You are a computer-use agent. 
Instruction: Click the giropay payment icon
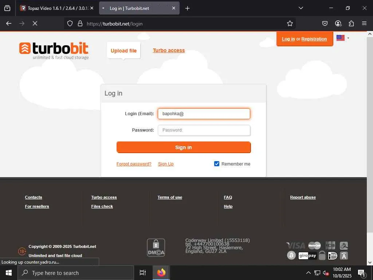(x=307, y=256)
